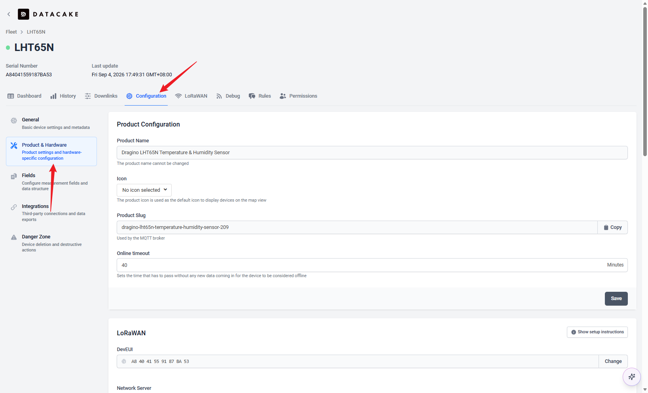Click the Network Server label

click(134, 388)
